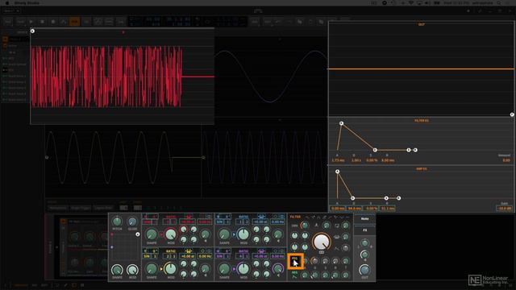Click the Amp EG decay 94.6 ms value
516x290 pixels.
pos(355,209)
